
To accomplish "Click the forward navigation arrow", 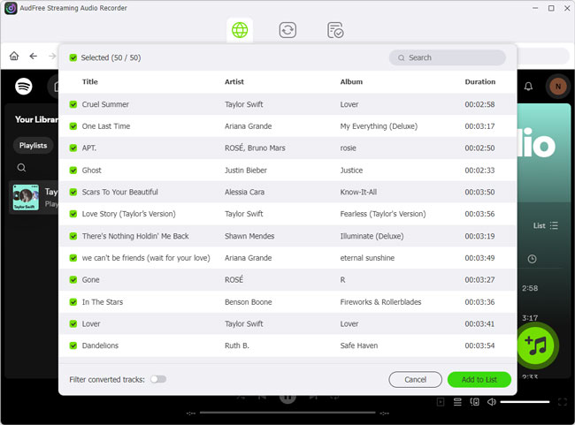I will [52, 56].
